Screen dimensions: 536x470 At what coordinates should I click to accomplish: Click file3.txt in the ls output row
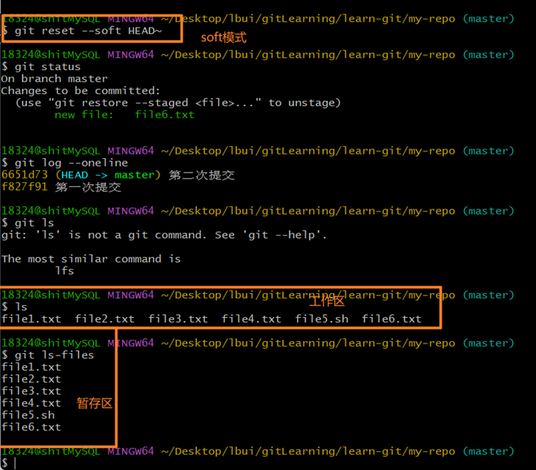[x=178, y=319]
